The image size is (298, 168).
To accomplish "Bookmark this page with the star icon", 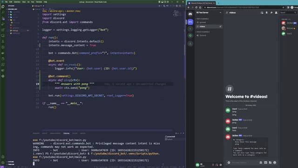I will (284, 7).
